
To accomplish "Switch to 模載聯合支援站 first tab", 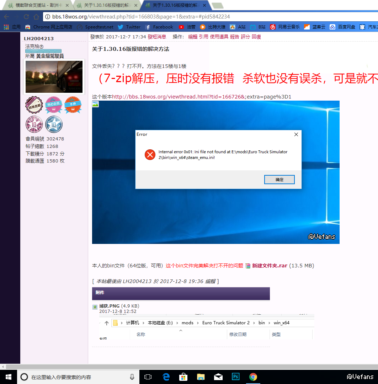I will click(x=37, y=5).
